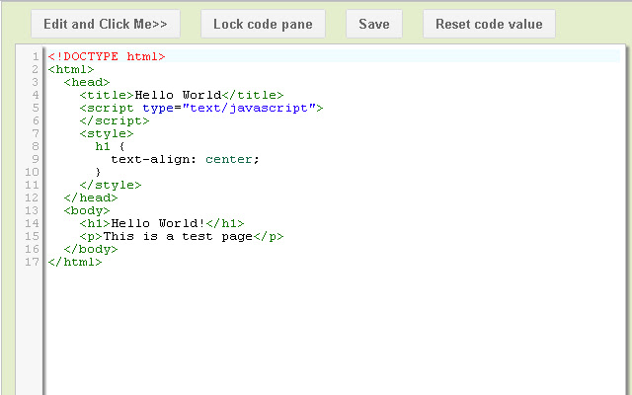
Task: Click 'text-align: center;' declaration
Action: click(x=185, y=159)
